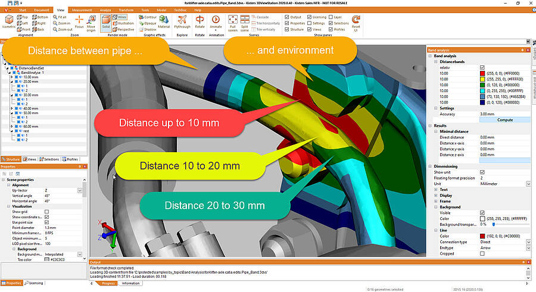This screenshot has width=536, height=292.
Task: Open the Unit Millimeter dropdown
Action: [x=528, y=184]
